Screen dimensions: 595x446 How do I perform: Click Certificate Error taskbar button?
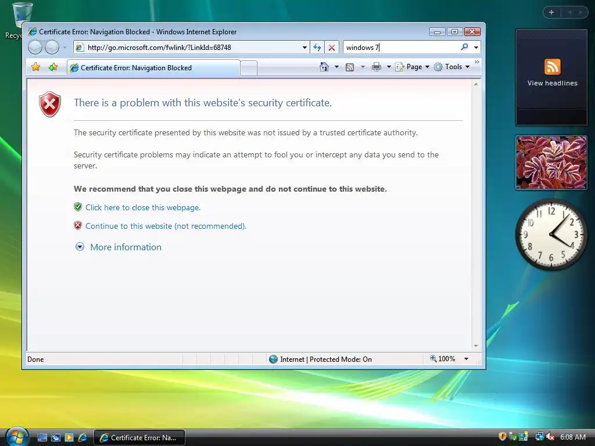(x=139, y=438)
